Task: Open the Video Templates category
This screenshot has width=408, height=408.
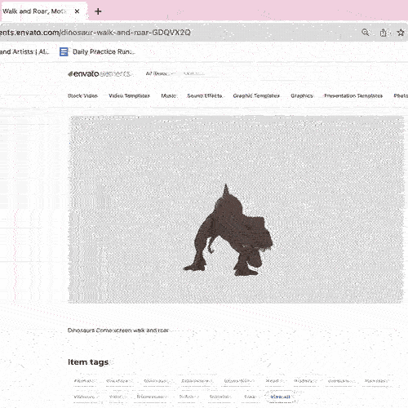Action: [x=129, y=95]
